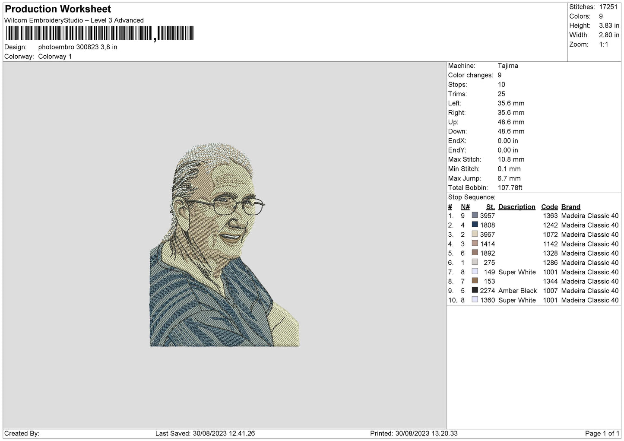Click the Stops value 10
The image size is (624, 441).
(501, 85)
